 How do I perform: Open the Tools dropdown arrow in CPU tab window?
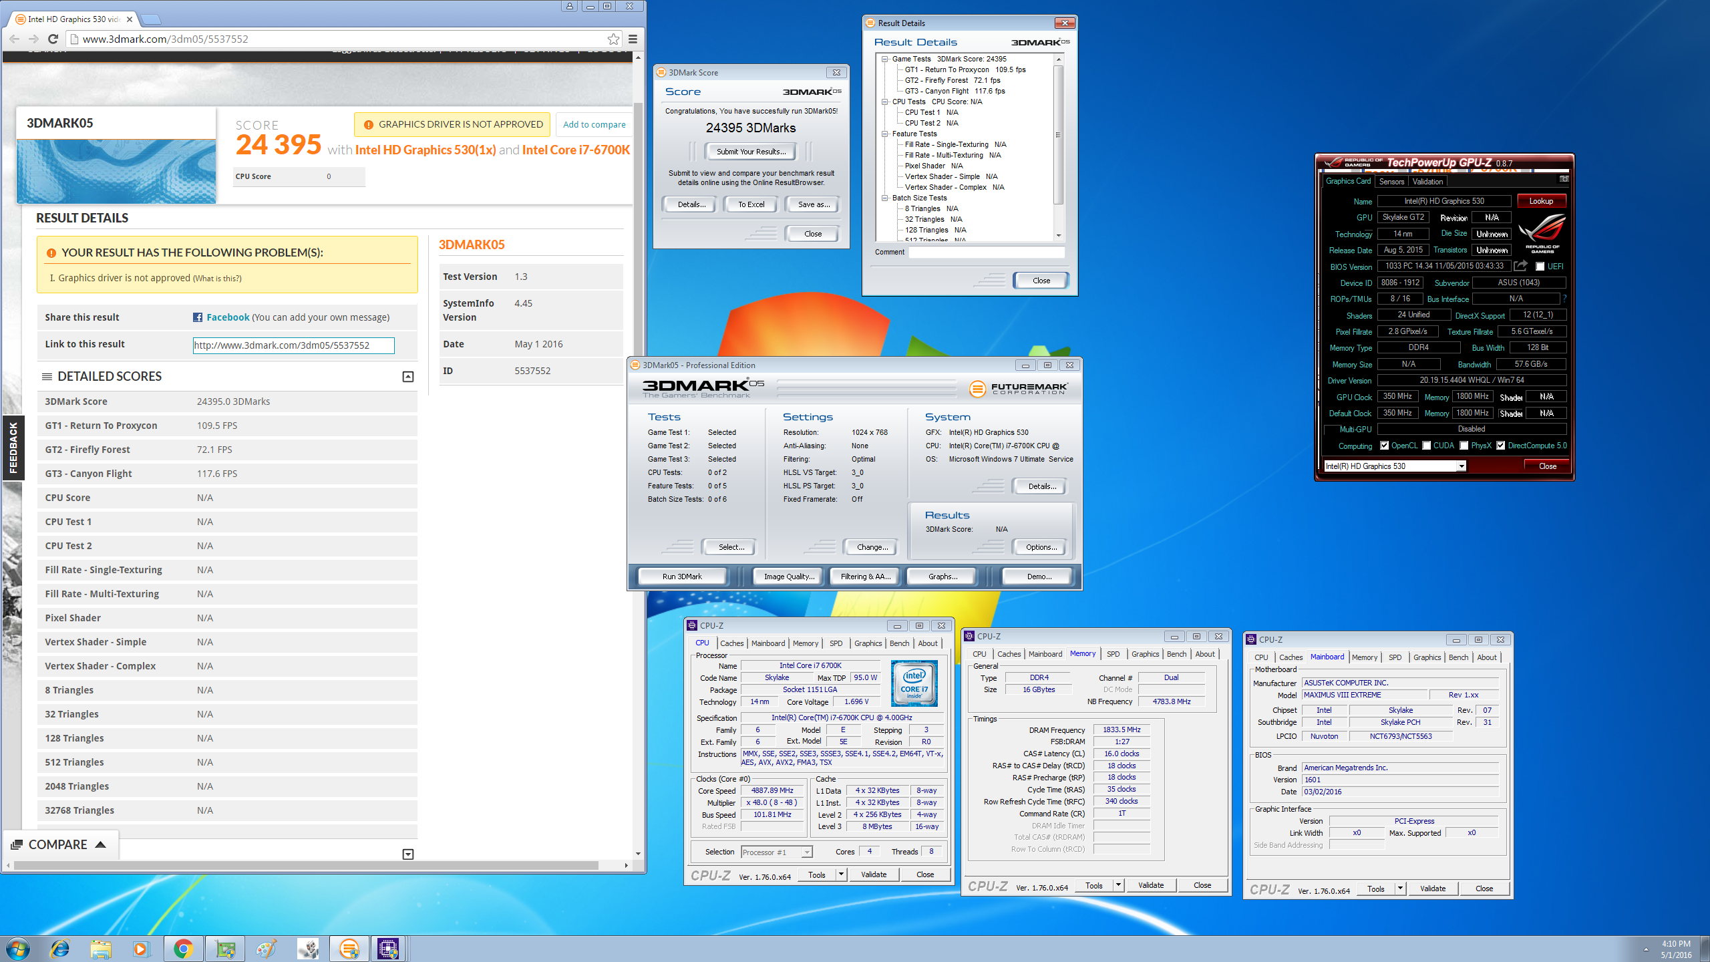pos(841,874)
